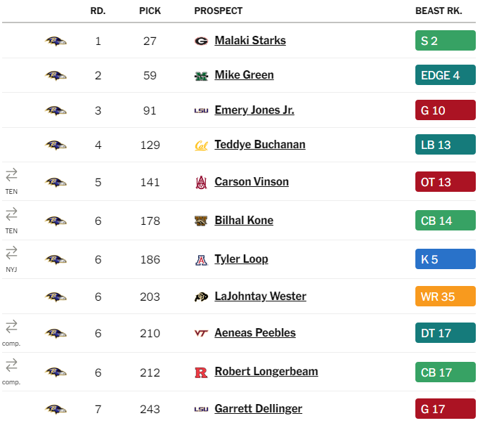480x423 pixels.
Task: Open Garrett Dellinger prospect link
Action: point(259,408)
